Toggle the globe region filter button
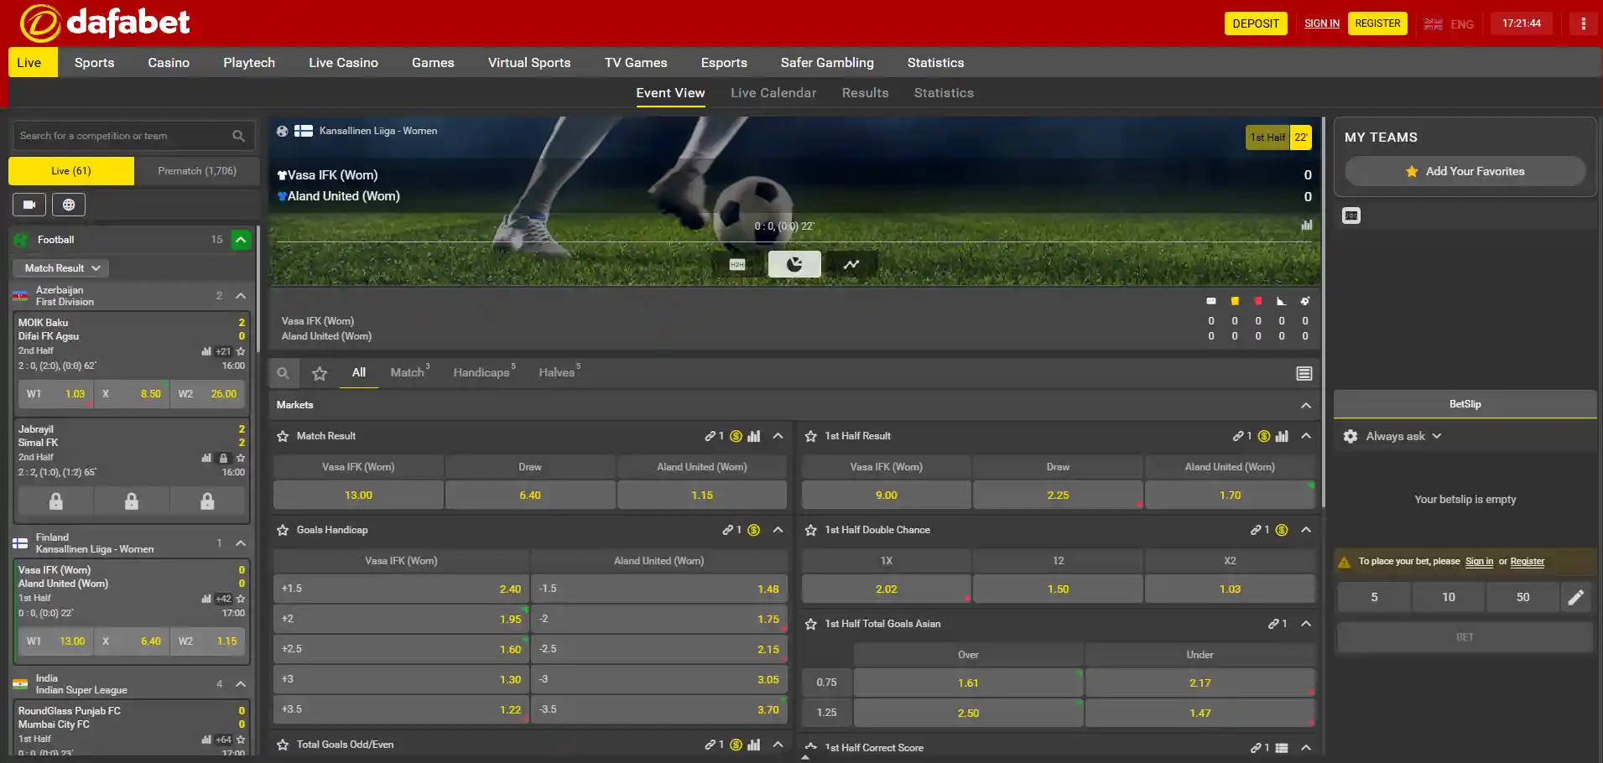Image resolution: width=1603 pixels, height=763 pixels. 69,205
